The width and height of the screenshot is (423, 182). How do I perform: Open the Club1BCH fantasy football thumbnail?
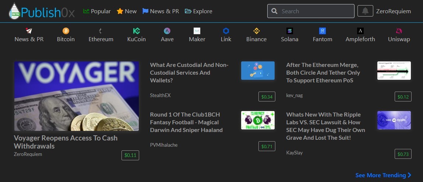click(258, 120)
